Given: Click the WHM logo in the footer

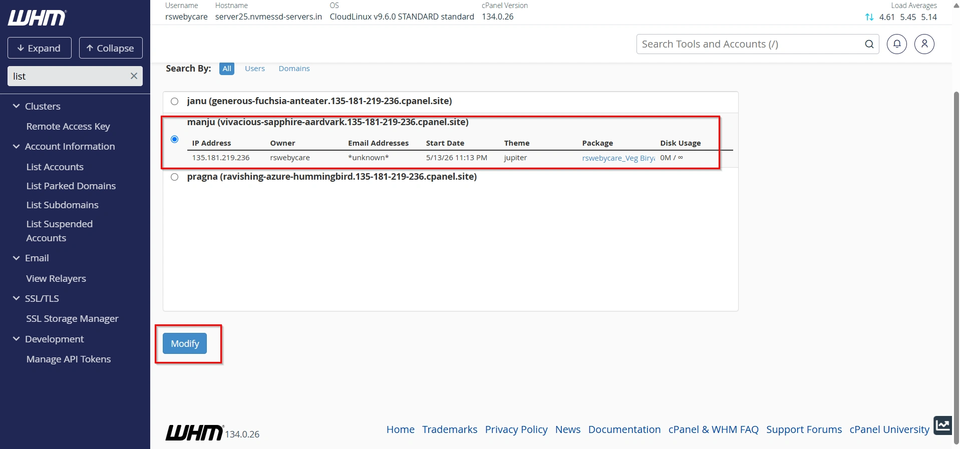Looking at the screenshot, I should coord(194,432).
